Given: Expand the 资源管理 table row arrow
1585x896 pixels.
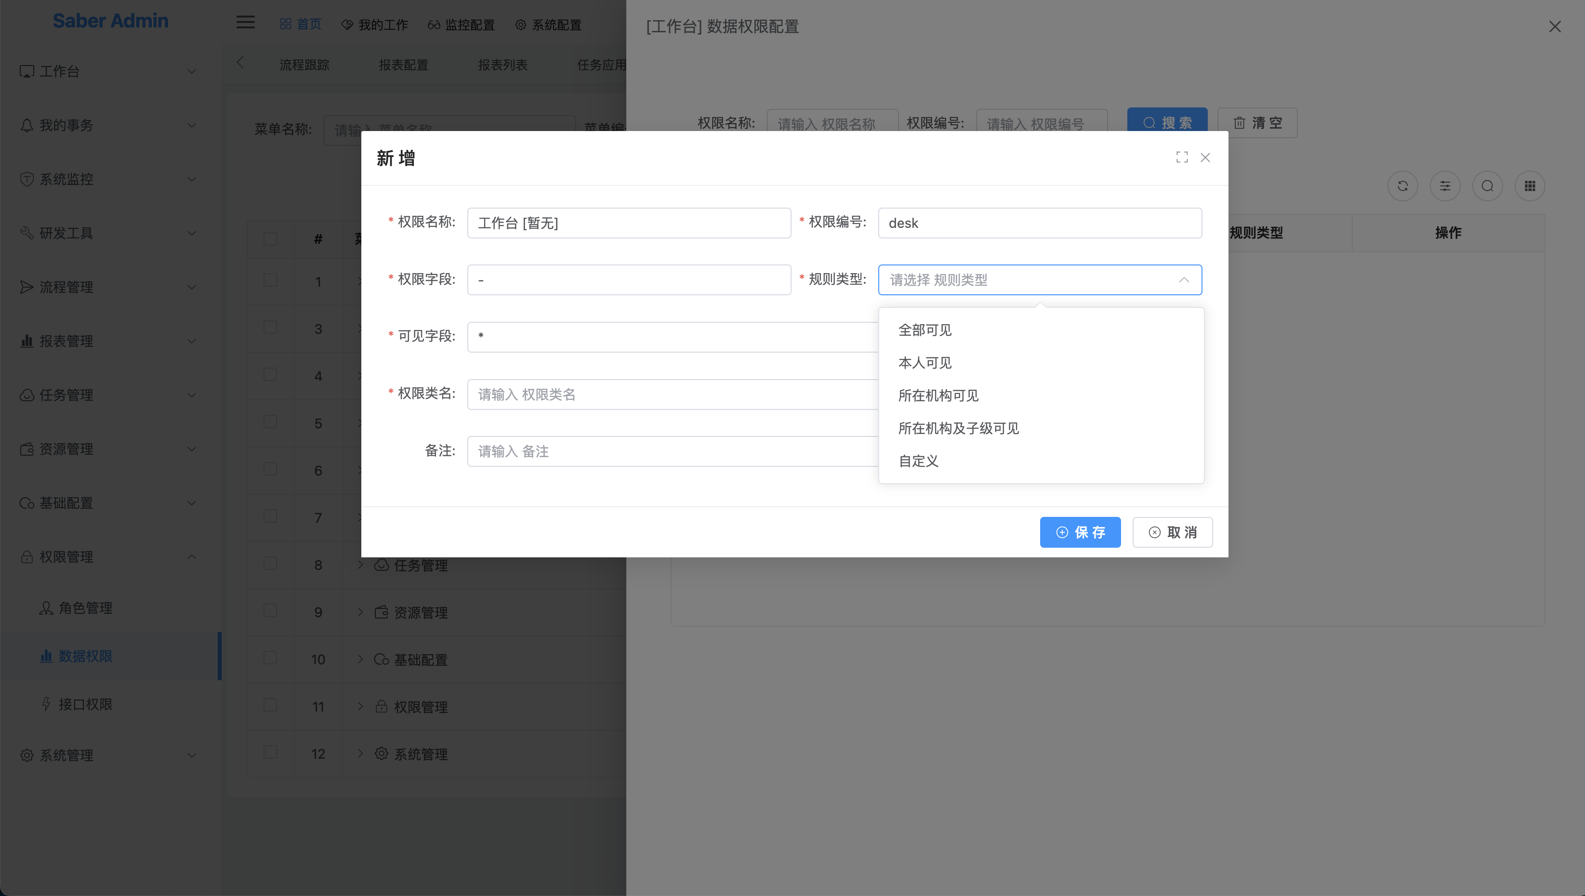Looking at the screenshot, I should point(360,612).
